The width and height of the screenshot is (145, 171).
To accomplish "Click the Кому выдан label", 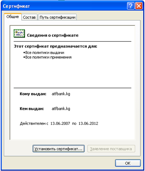I will coord(33,94).
